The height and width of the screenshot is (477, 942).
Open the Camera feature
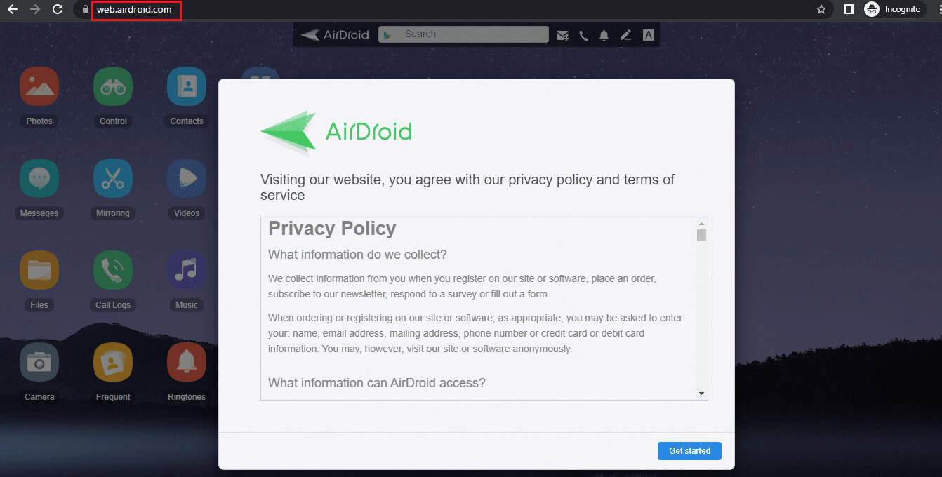39,361
